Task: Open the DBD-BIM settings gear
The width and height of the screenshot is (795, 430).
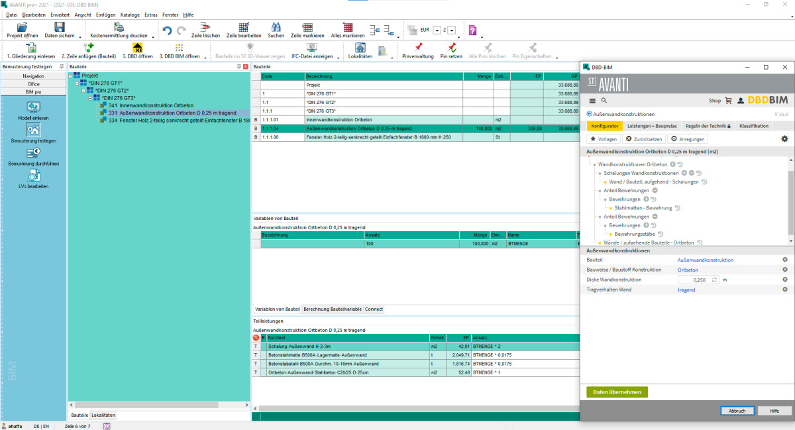Action: 784,139
